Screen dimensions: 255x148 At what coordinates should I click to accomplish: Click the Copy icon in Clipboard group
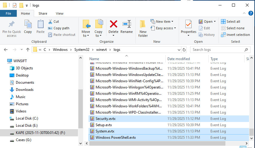[x=28, y=24]
